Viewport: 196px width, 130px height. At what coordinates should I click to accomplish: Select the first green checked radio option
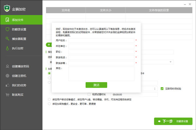click(49, 73)
